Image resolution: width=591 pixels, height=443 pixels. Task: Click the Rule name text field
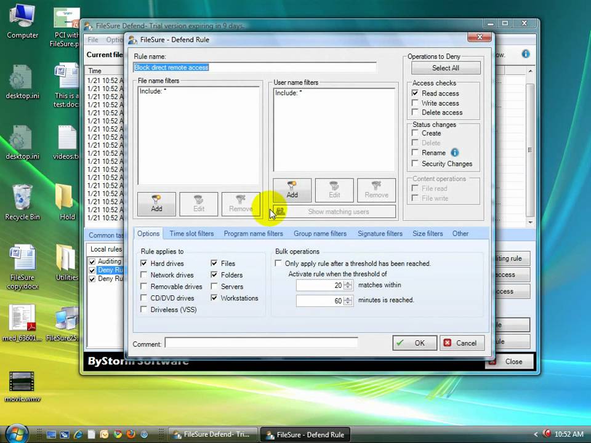255,68
